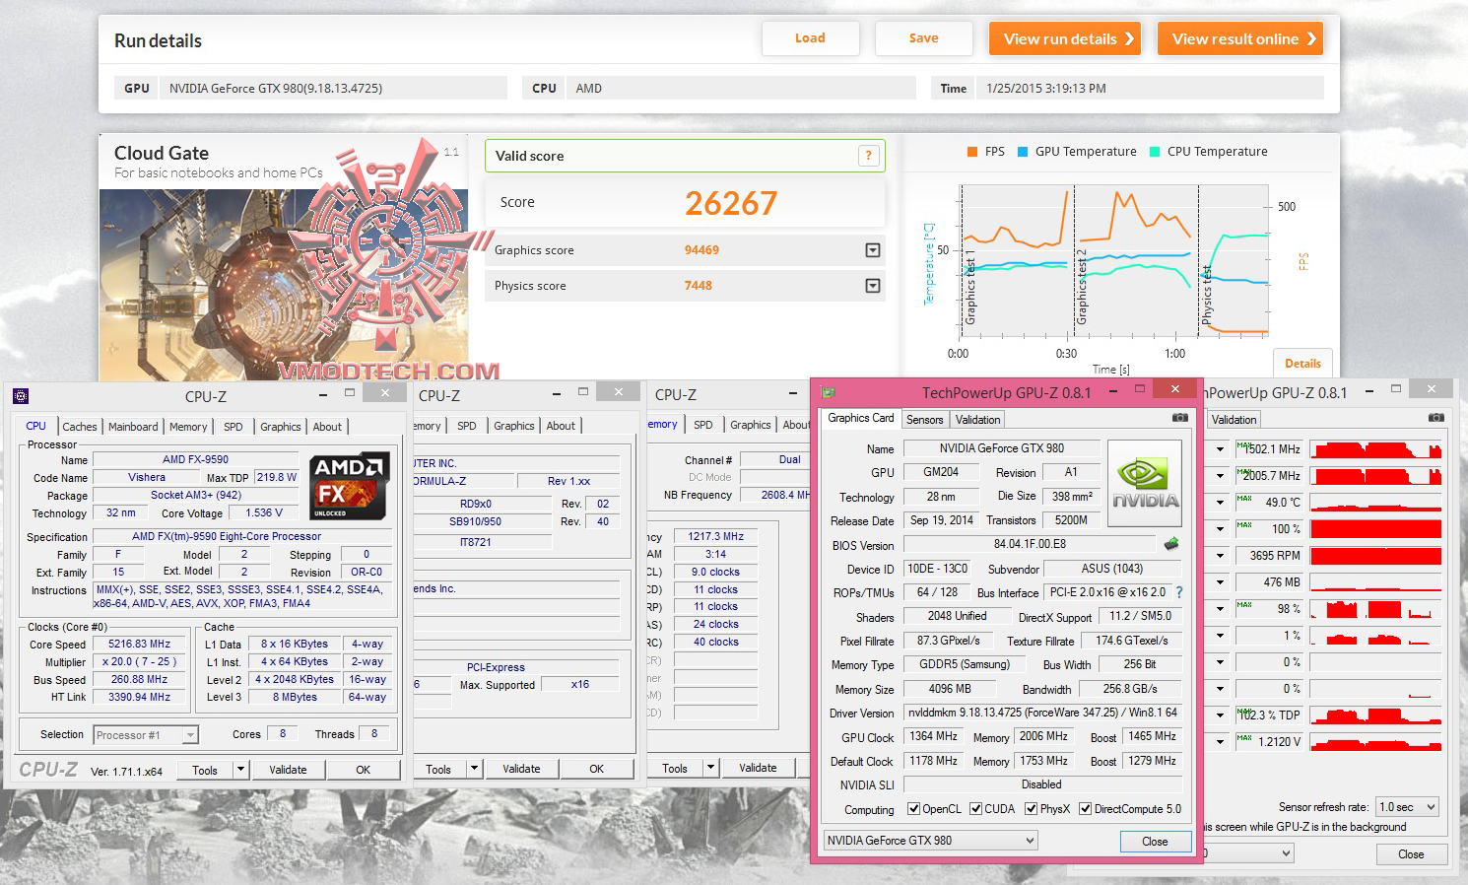This screenshot has height=885, width=1468.
Task: Open Graphics tab in first CPU-Z window
Action: coord(281,427)
